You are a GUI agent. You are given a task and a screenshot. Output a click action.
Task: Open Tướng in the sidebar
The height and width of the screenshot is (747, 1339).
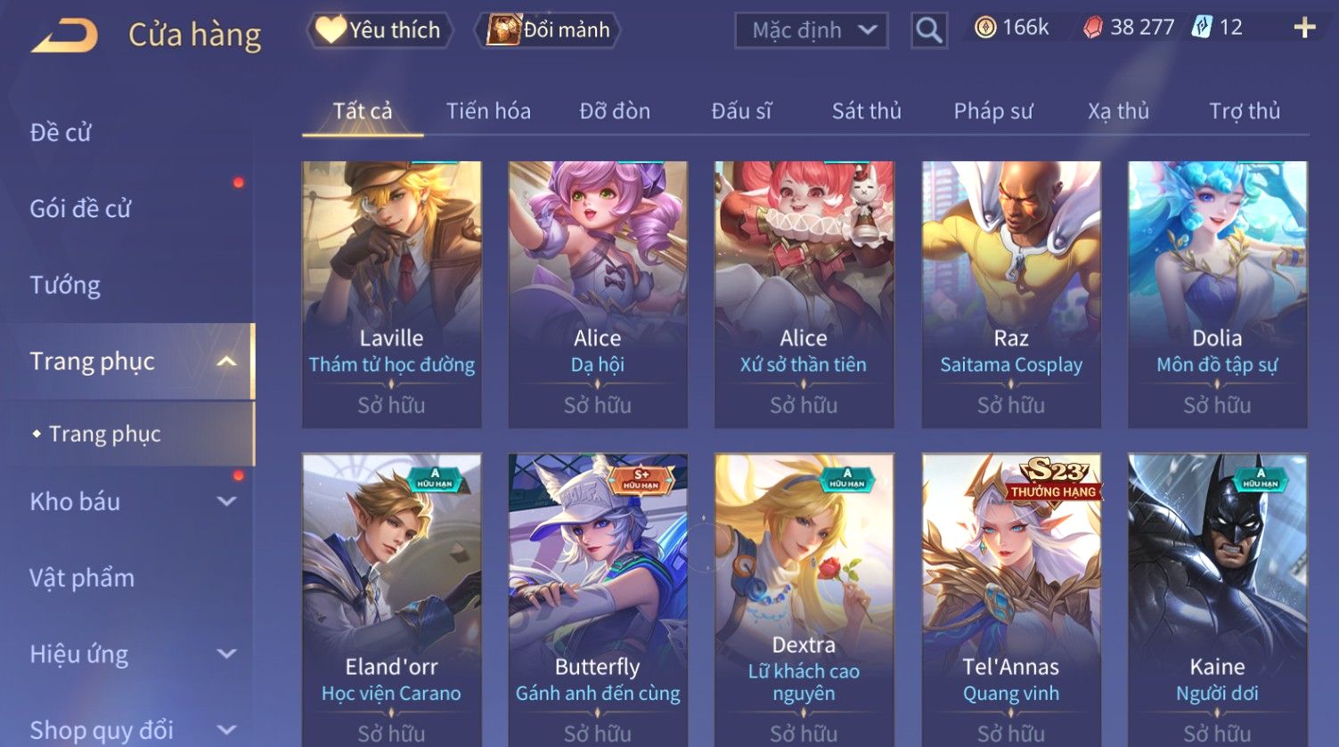pos(65,285)
